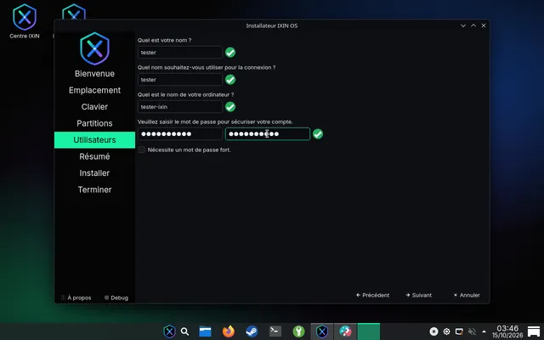Viewport: 544px width, 340px height.
Task: Open the À propos dialog
Action: [76, 297]
